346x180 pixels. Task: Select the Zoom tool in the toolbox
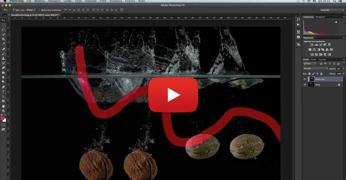pyautogui.click(x=3, y=111)
